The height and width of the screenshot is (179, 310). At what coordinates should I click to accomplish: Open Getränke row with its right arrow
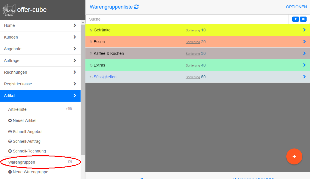(304, 30)
